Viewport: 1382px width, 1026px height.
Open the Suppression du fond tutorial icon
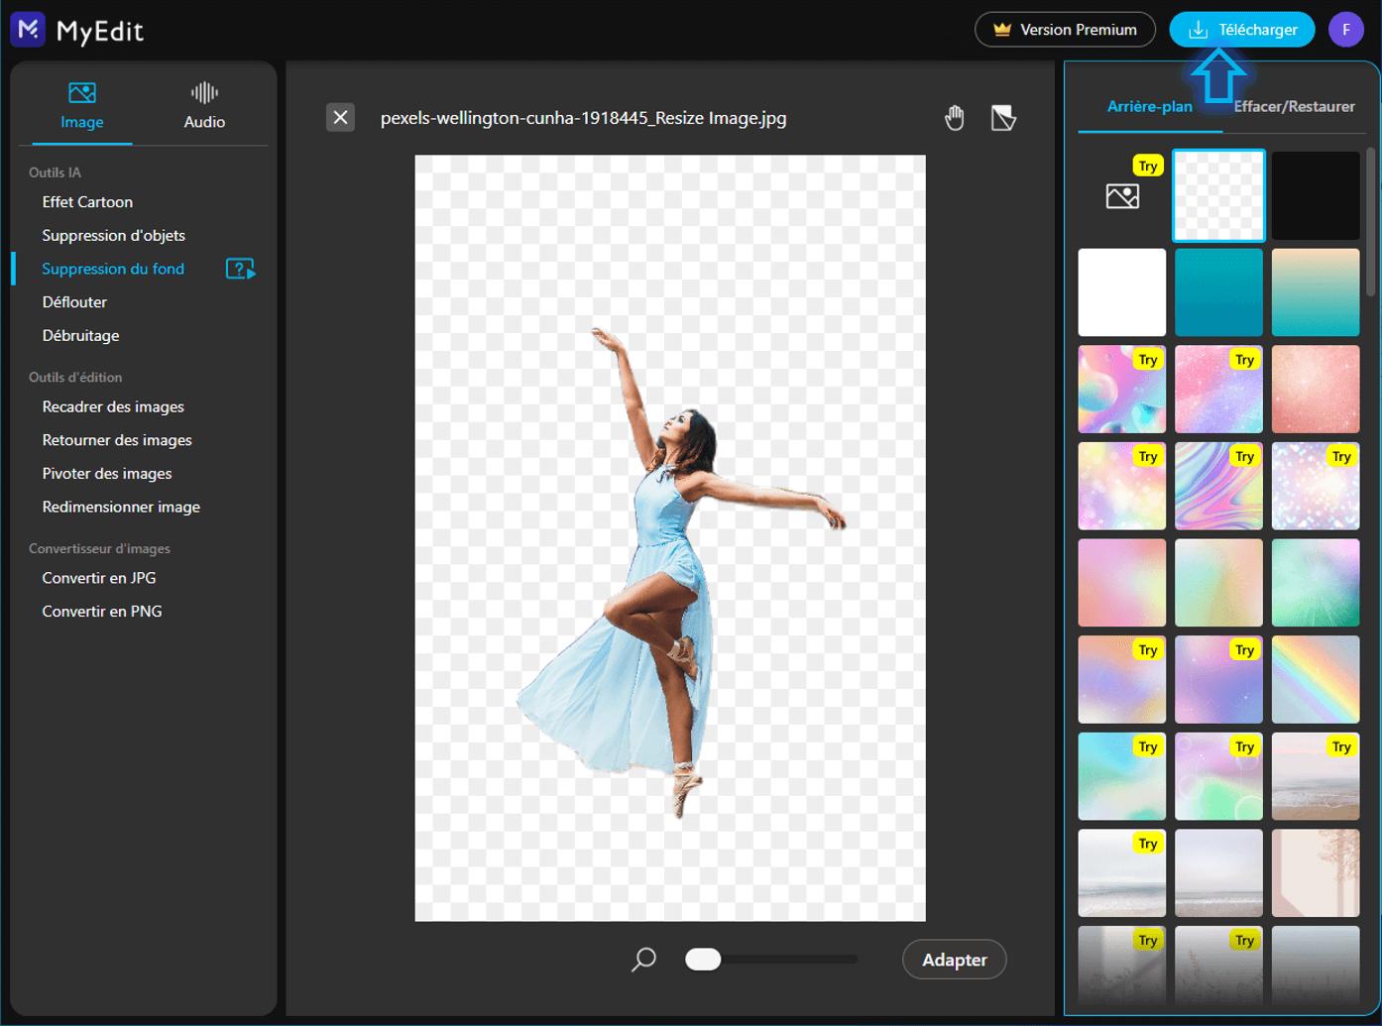240,269
